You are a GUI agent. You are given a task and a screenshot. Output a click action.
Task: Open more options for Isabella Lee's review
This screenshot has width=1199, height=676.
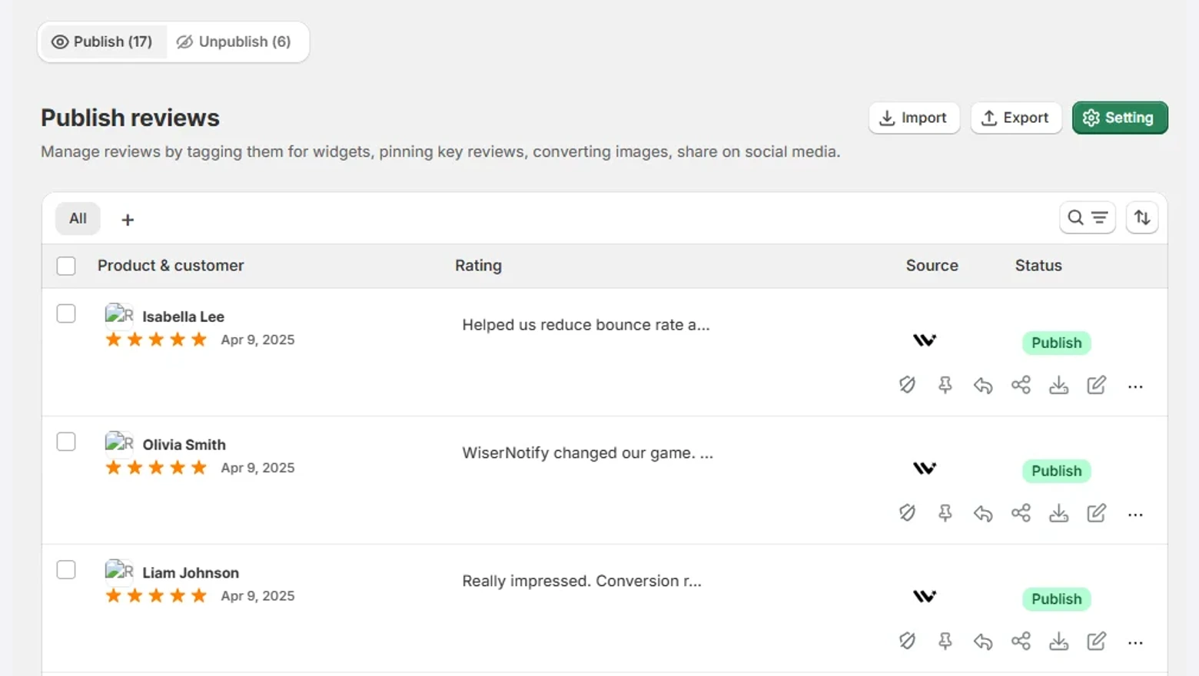(x=1135, y=386)
